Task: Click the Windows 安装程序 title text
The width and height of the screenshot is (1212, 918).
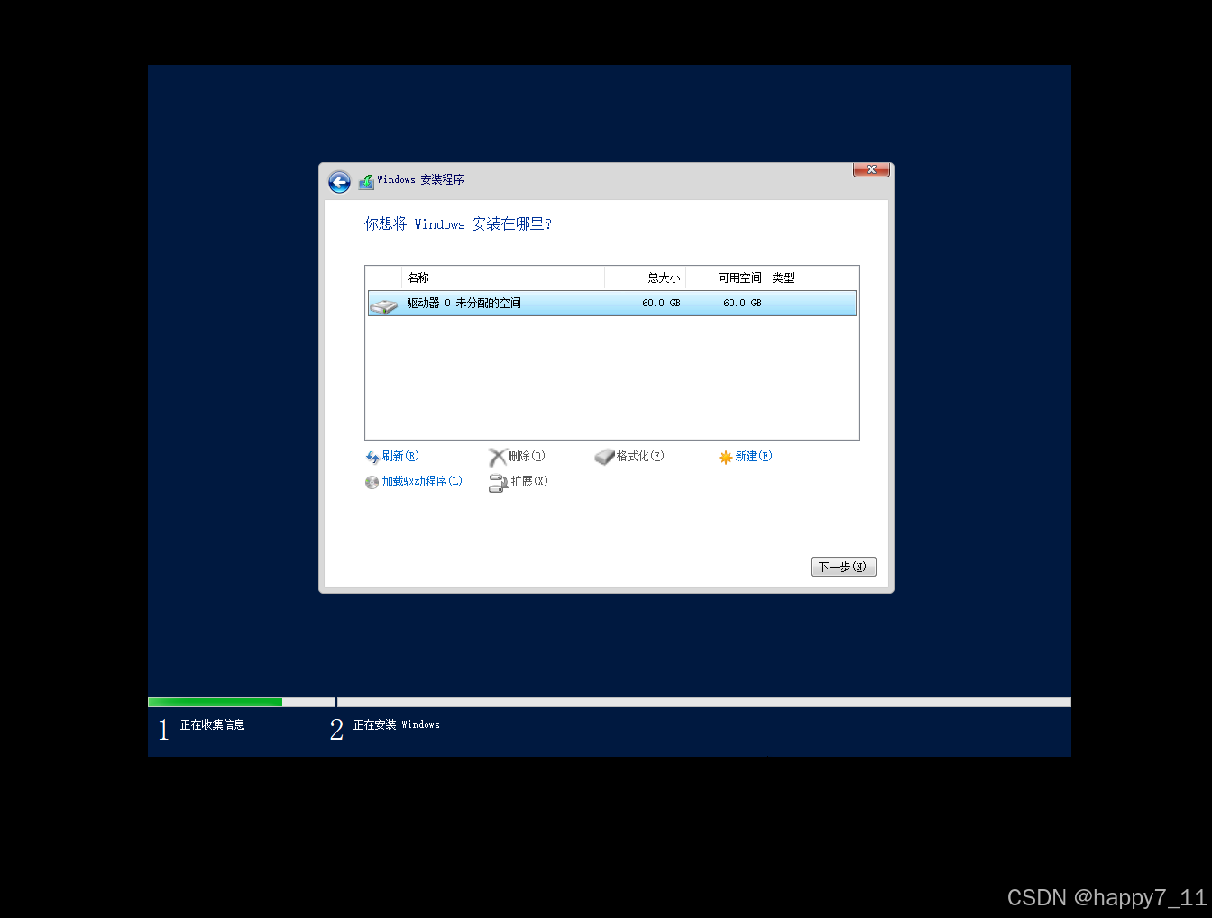Action: point(421,180)
